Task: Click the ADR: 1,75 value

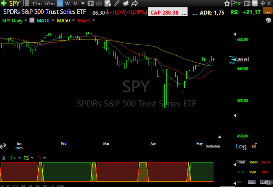Action: [x=212, y=13]
